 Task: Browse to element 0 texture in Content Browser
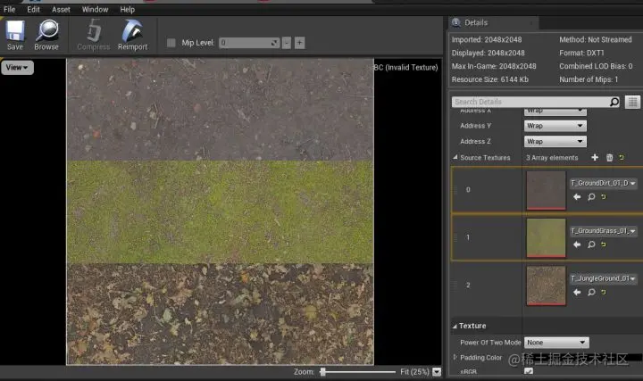591,197
